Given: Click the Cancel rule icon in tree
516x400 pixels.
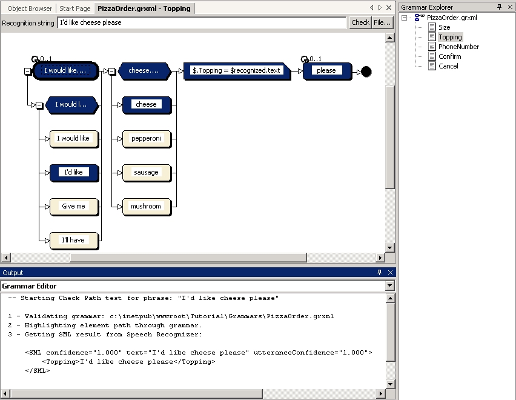Looking at the screenshot, I should tap(432, 66).
